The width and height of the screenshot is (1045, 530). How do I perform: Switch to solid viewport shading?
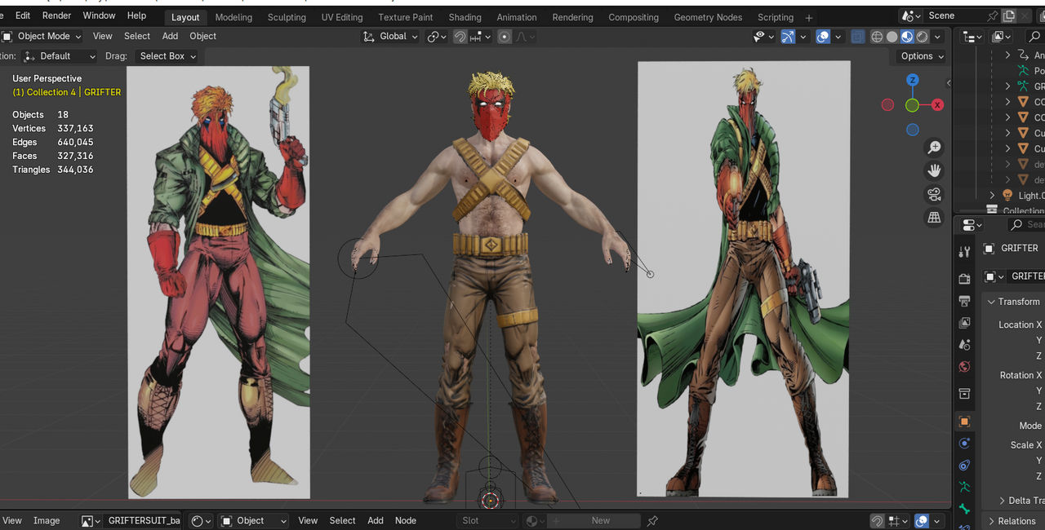892,37
